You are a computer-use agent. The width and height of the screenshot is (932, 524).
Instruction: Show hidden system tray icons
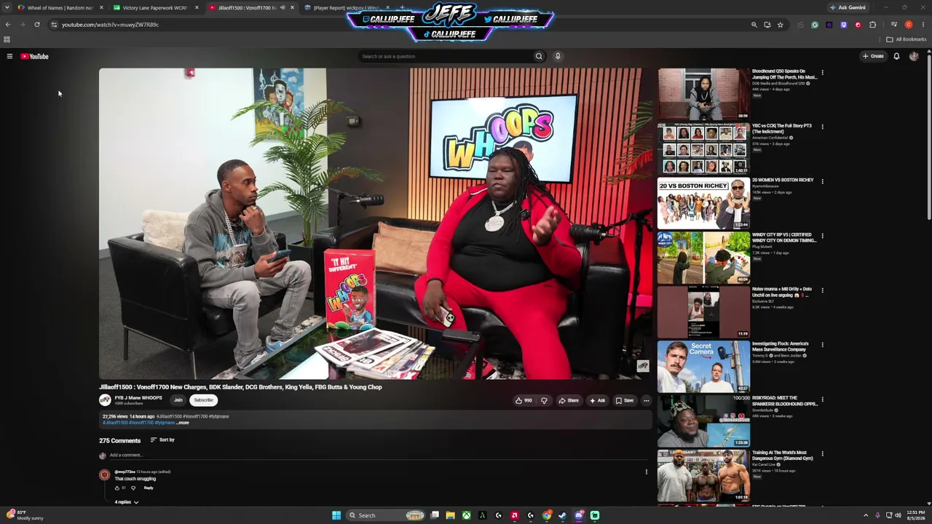click(x=866, y=515)
